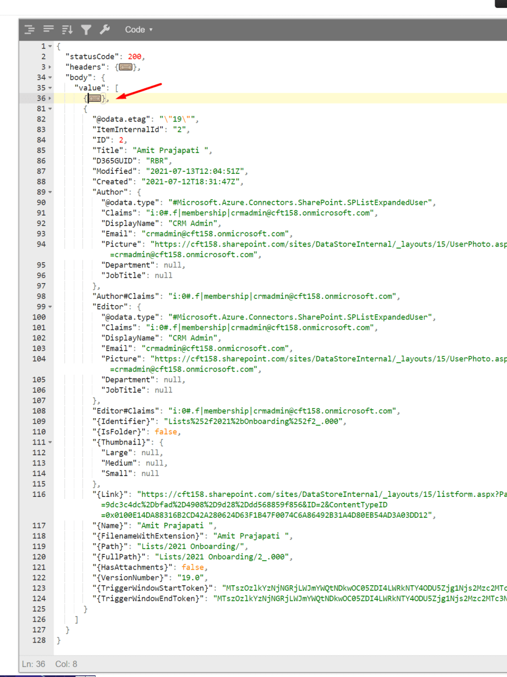Screen dimensions: 507x677
Task: Select the Compact JSON tool
Action: [x=48, y=29]
